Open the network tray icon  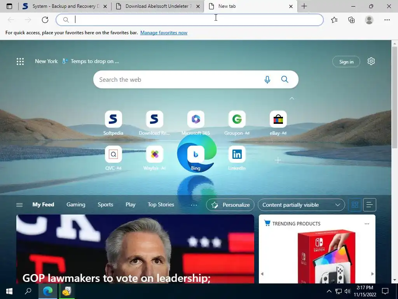pos(339,291)
